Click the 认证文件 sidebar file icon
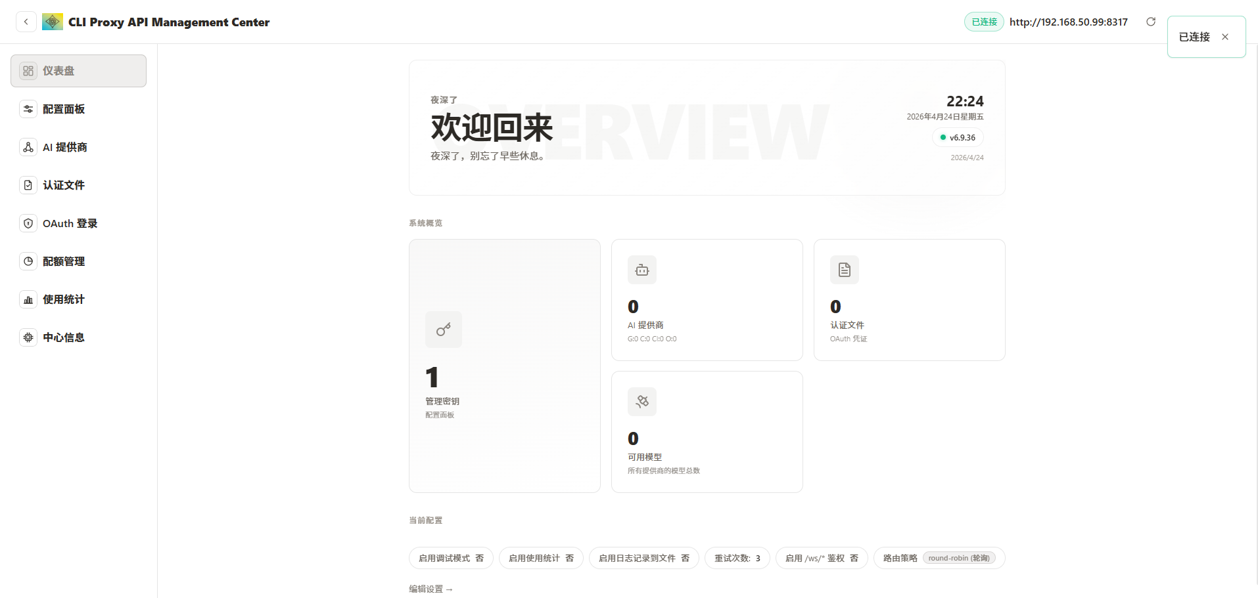Image resolution: width=1258 pixels, height=598 pixels. pos(28,185)
